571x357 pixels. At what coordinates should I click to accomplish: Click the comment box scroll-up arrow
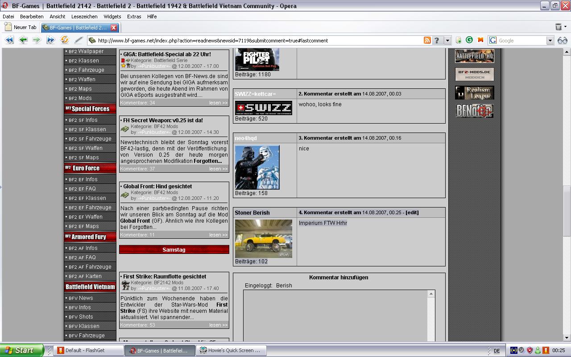[431, 293]
